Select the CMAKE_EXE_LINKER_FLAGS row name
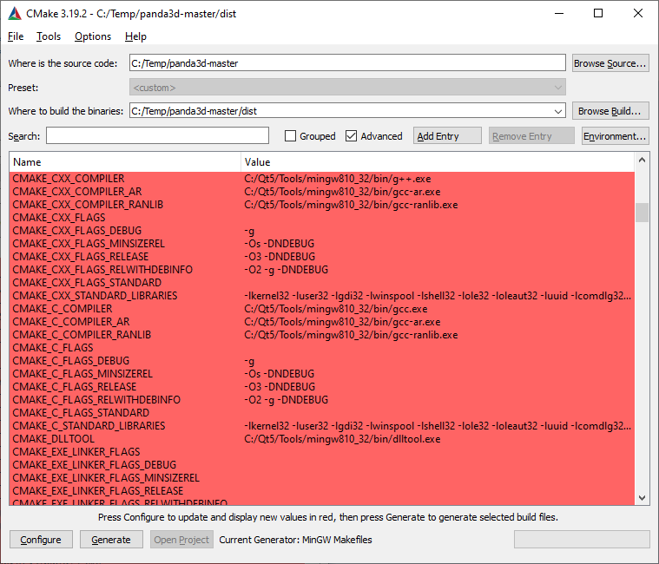The height and width of the screenshot is (564, 659). pyautogui.click(x=76, y=452)
